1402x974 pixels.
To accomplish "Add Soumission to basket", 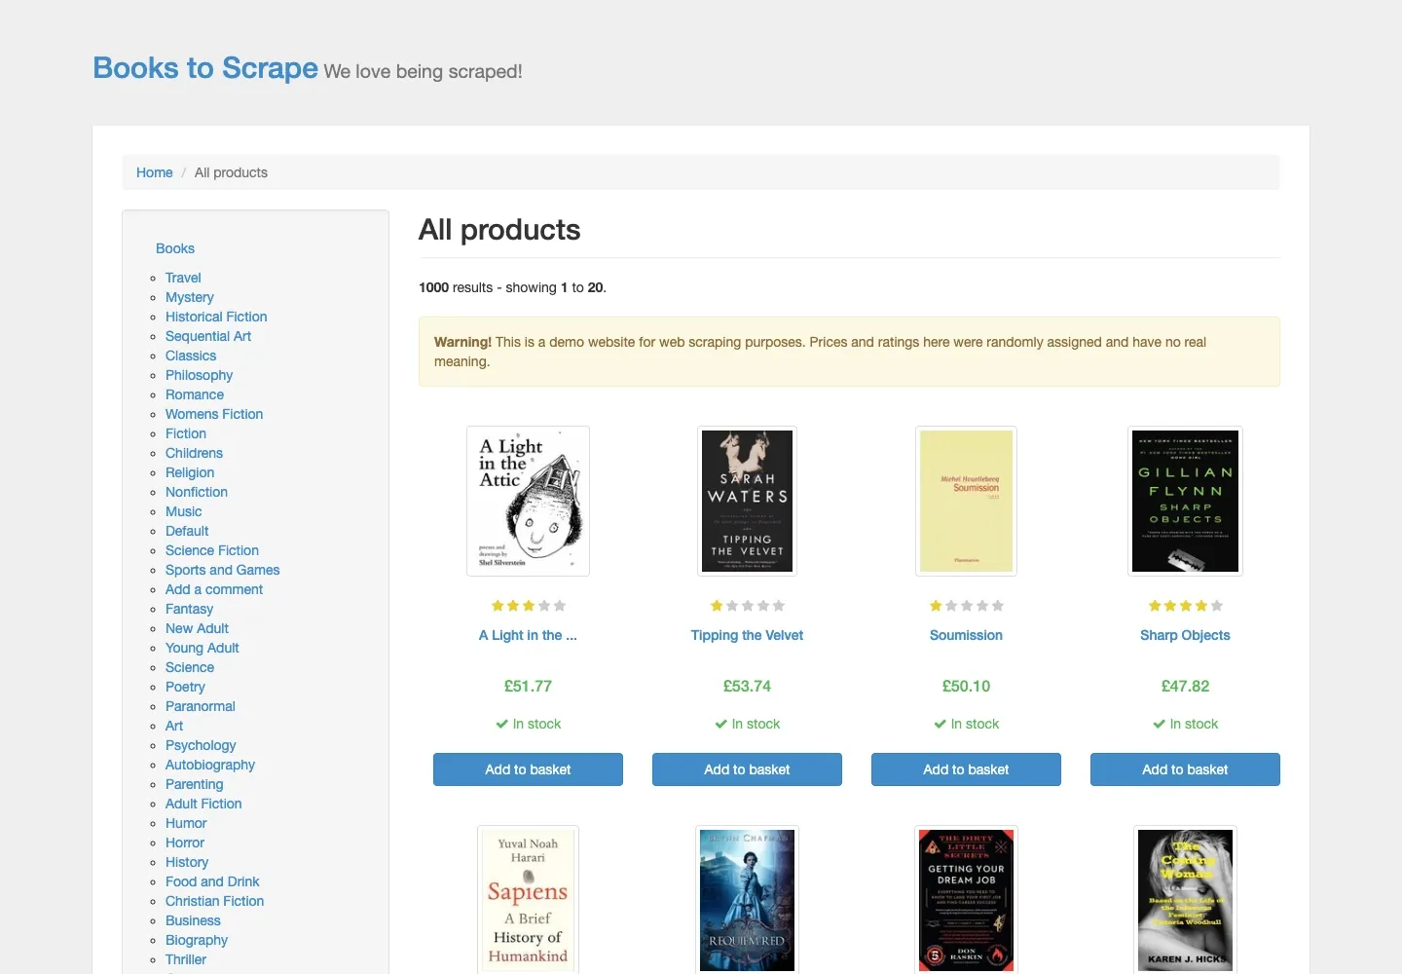I will (x=966, y=769).
